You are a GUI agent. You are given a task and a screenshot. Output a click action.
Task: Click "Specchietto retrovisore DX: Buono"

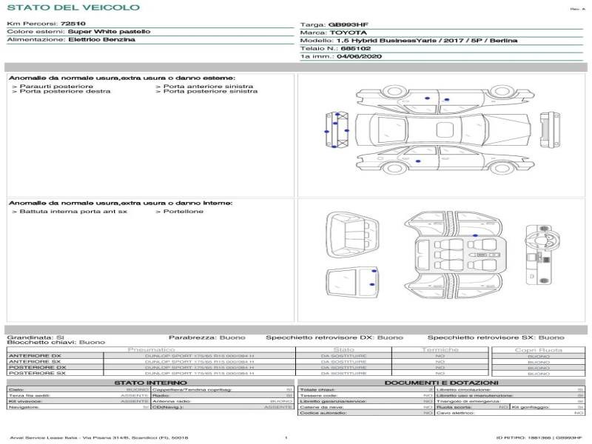pyautogui.click(x=334, y=337)
